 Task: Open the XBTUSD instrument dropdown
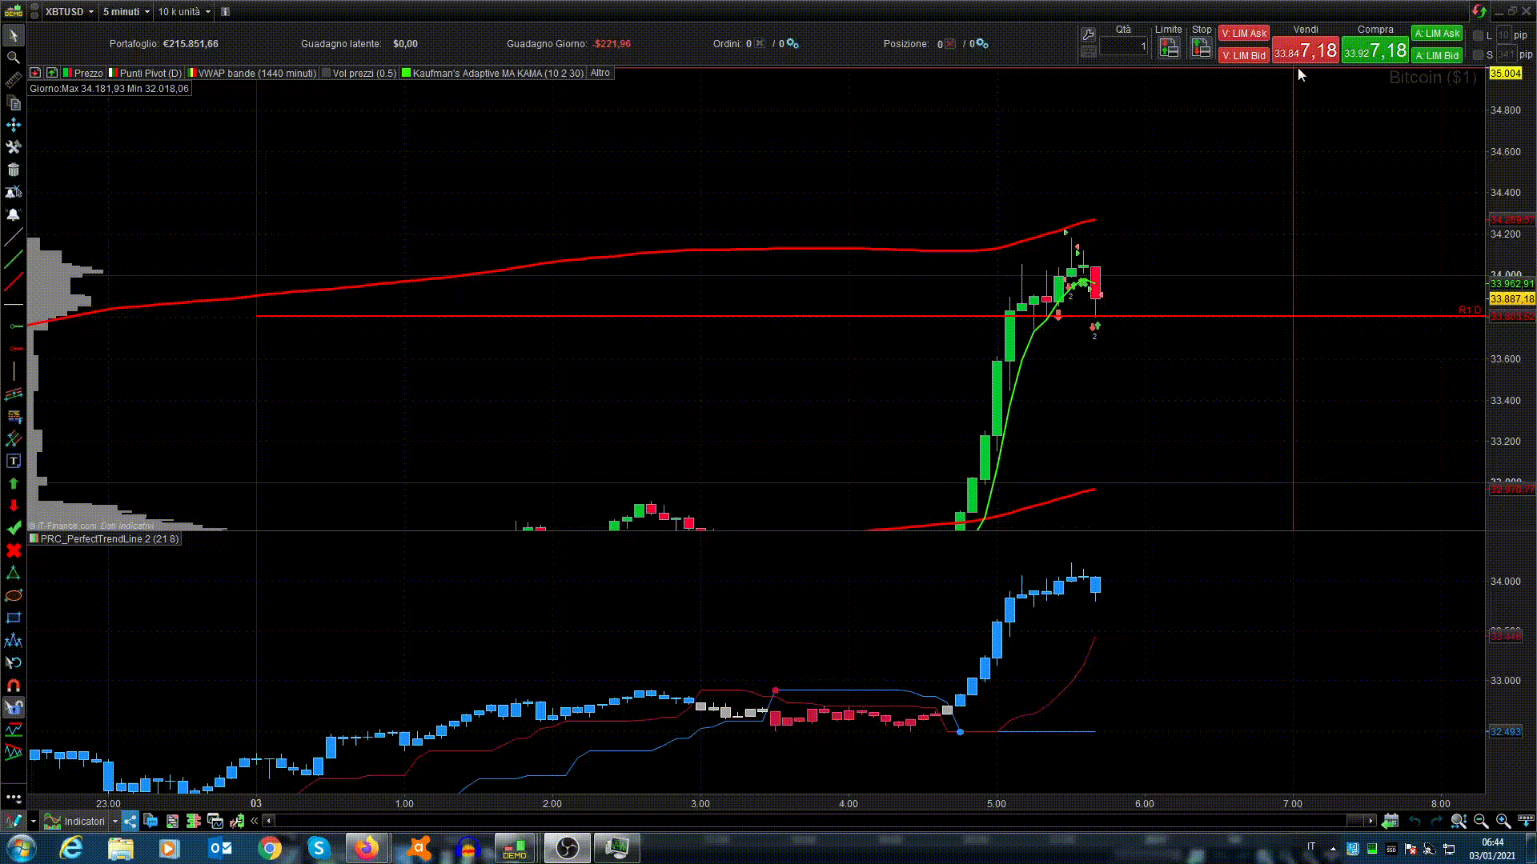pyautogui.click(x=91, y=12)
